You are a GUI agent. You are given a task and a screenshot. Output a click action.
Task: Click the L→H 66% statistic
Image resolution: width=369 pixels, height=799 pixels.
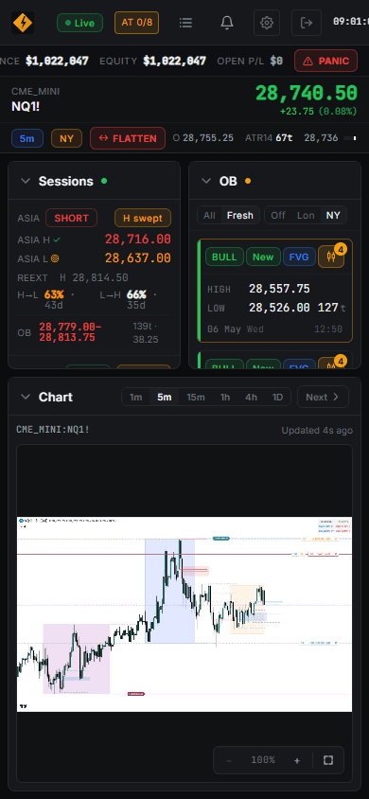pyautogui.click(x=128, y=299)
